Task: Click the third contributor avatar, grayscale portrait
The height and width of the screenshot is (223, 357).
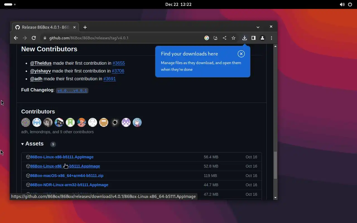Action: click(x=48, y=122)
